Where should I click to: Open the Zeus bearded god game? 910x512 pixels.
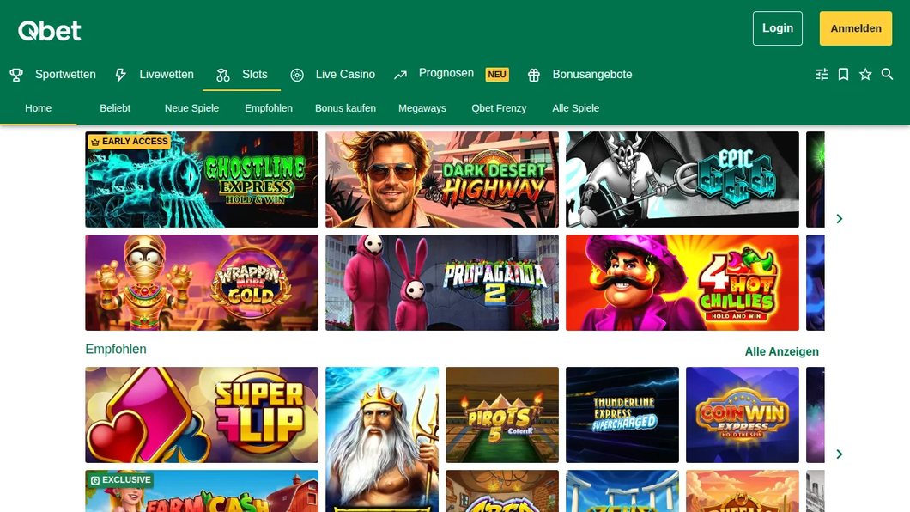[x=382, y=440]
